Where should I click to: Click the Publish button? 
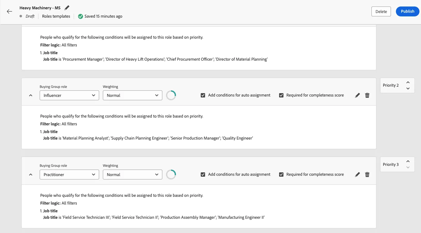(x=407, y=11)
